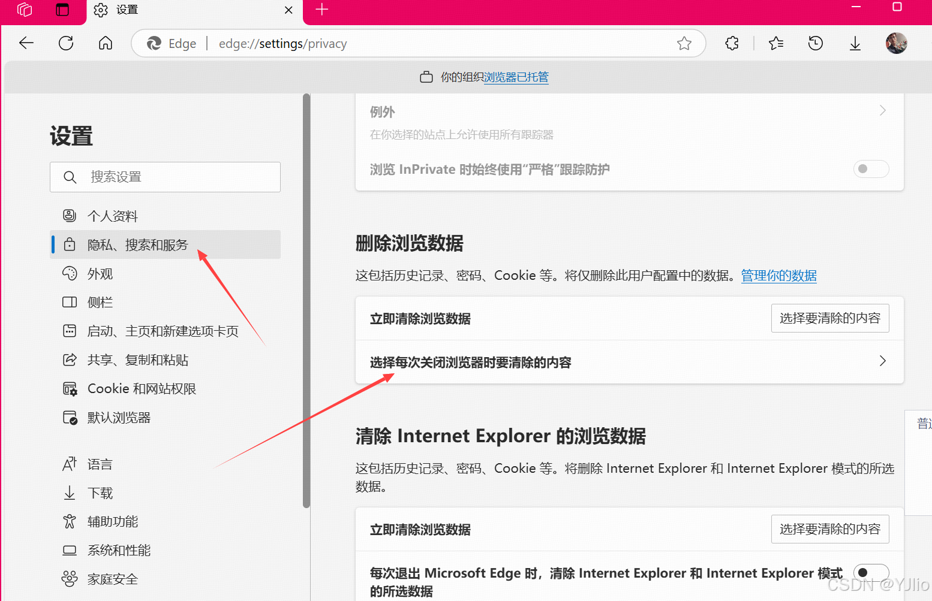This screenshot has height=601, width=932.
Task: Select 侧栏 in settings sidebar
Action: pos(165,303)
